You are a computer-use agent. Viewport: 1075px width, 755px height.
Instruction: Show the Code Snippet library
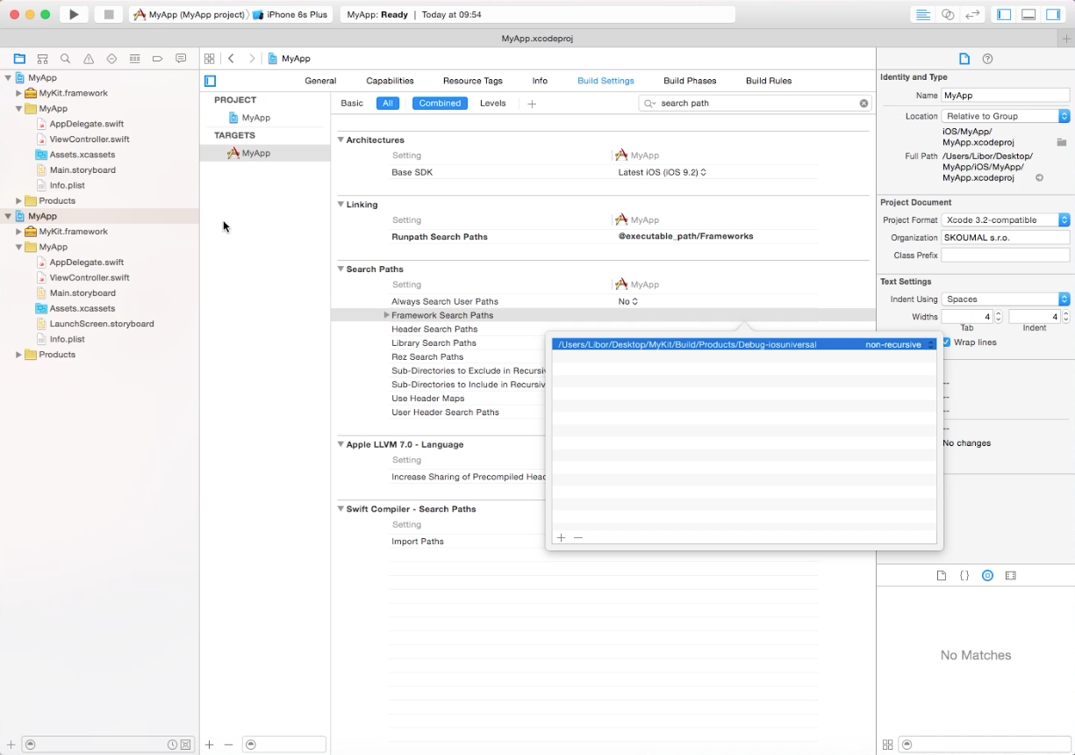coord(964,576)
